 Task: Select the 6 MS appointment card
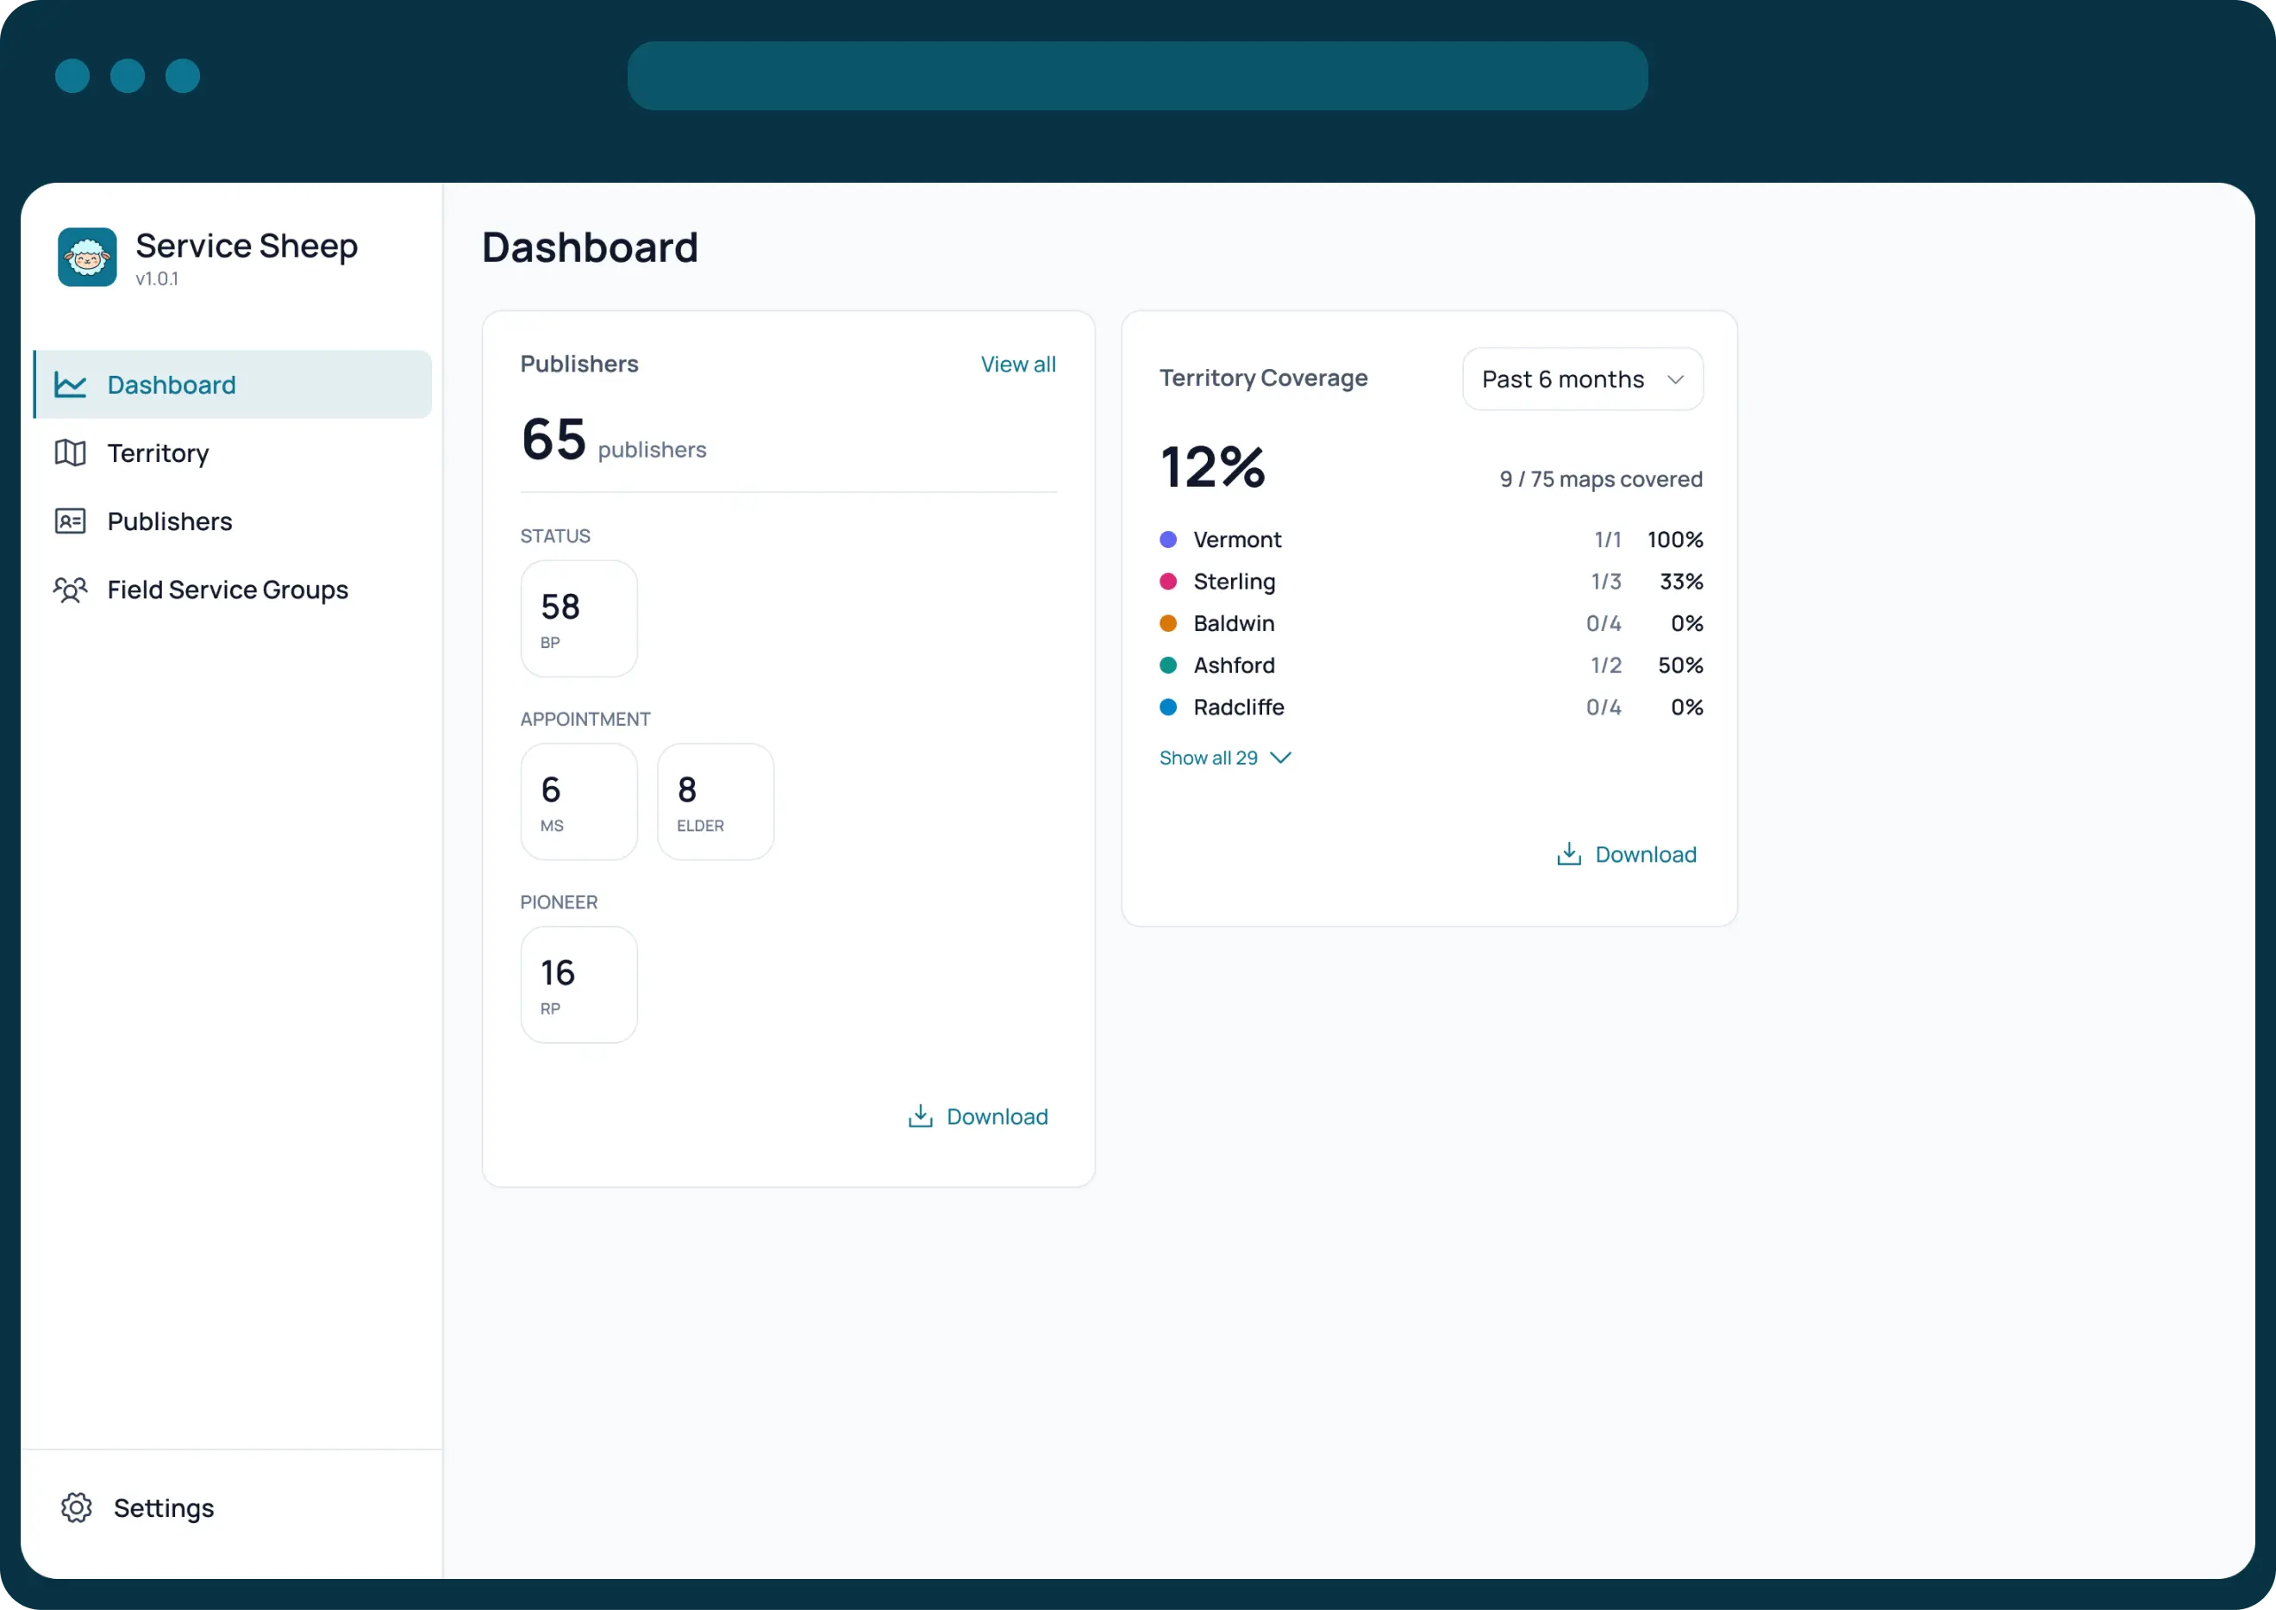[579, 802]
